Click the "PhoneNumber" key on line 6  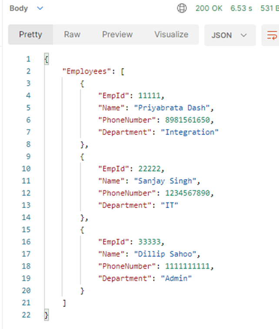[x=127, y=120]
